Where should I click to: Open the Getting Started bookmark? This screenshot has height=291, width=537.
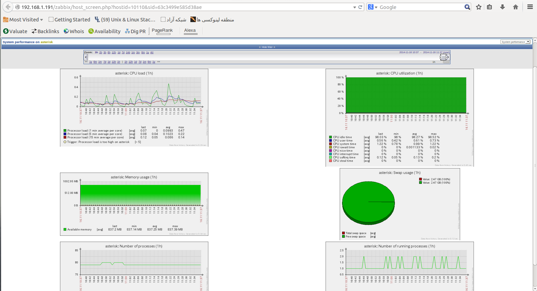pos(69,20)
